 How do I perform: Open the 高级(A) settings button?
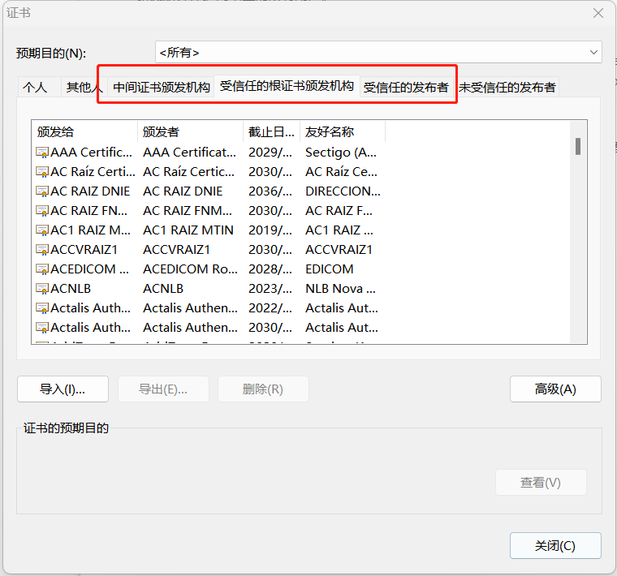(555, 389)
